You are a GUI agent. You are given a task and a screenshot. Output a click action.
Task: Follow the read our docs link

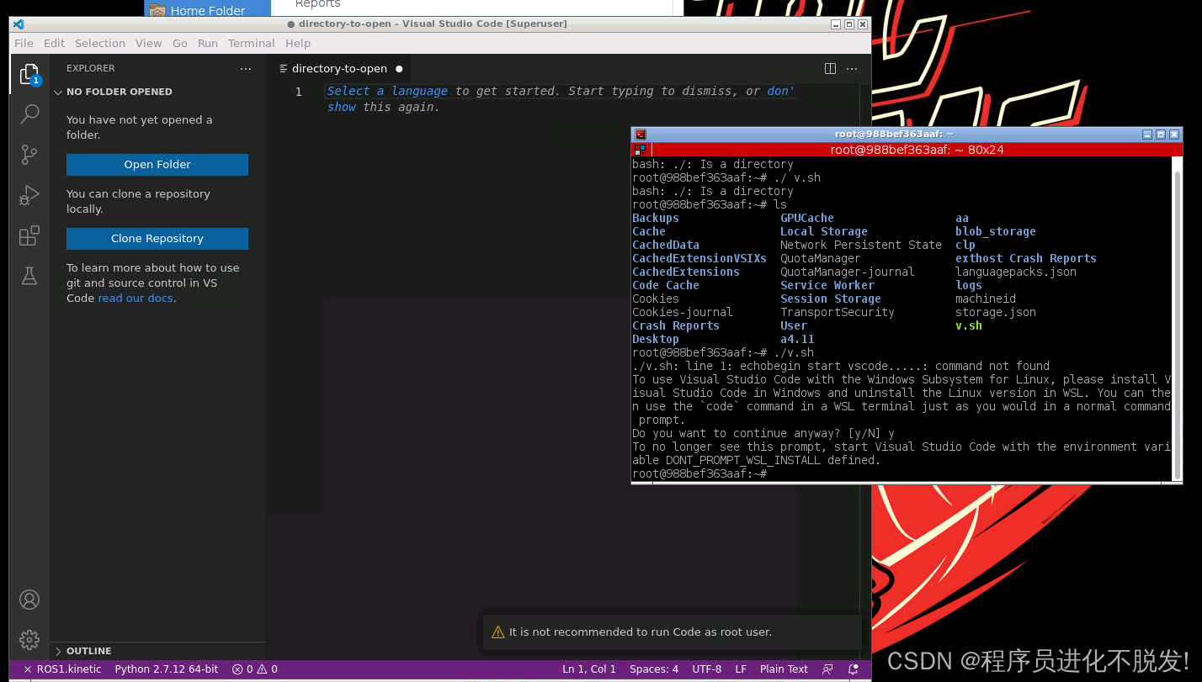pos(136,299)
